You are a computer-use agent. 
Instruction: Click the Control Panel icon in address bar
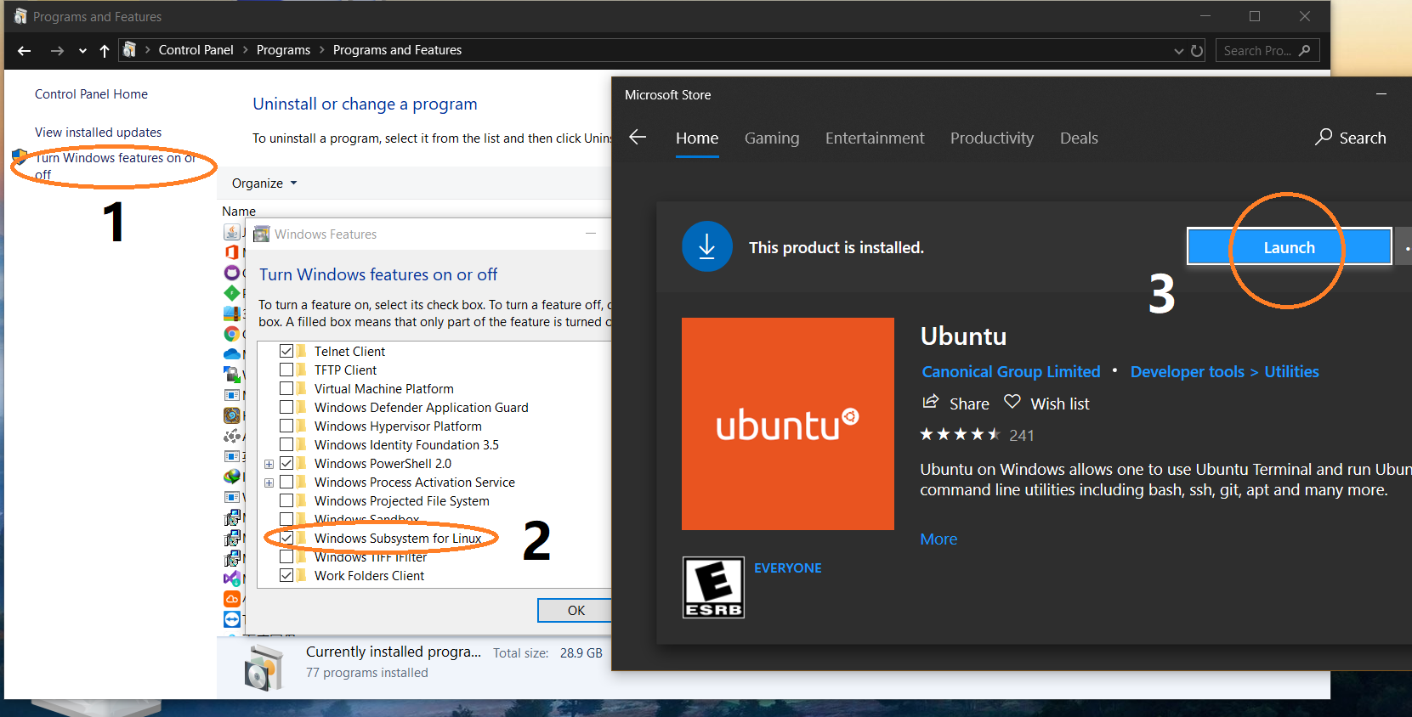[x=129, y=50]
